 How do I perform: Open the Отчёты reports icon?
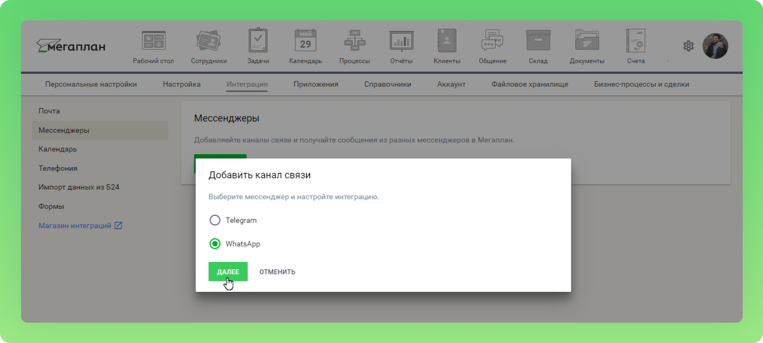click(x=402, y=41)
